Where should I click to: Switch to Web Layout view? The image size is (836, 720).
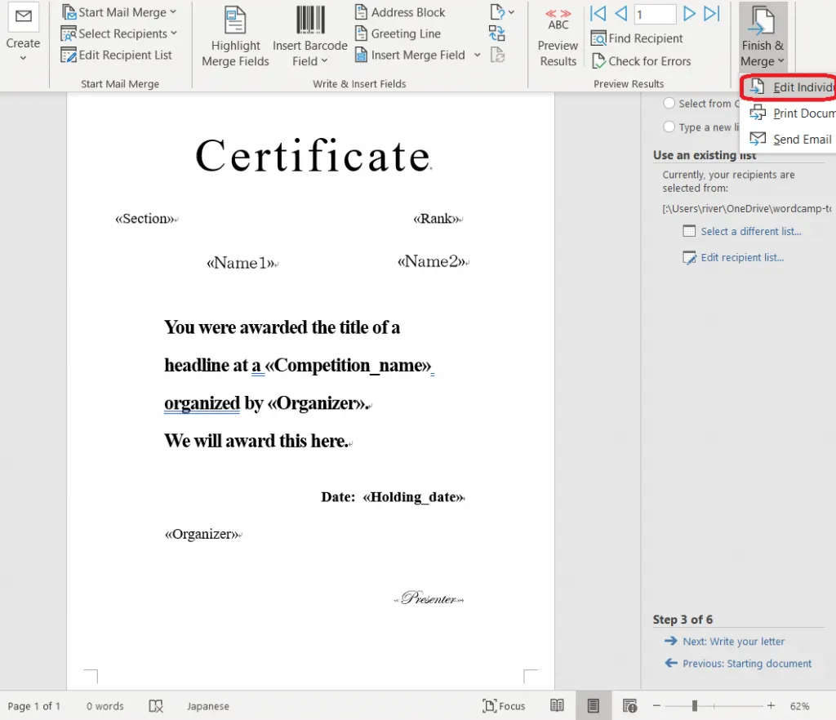[629, 706]
